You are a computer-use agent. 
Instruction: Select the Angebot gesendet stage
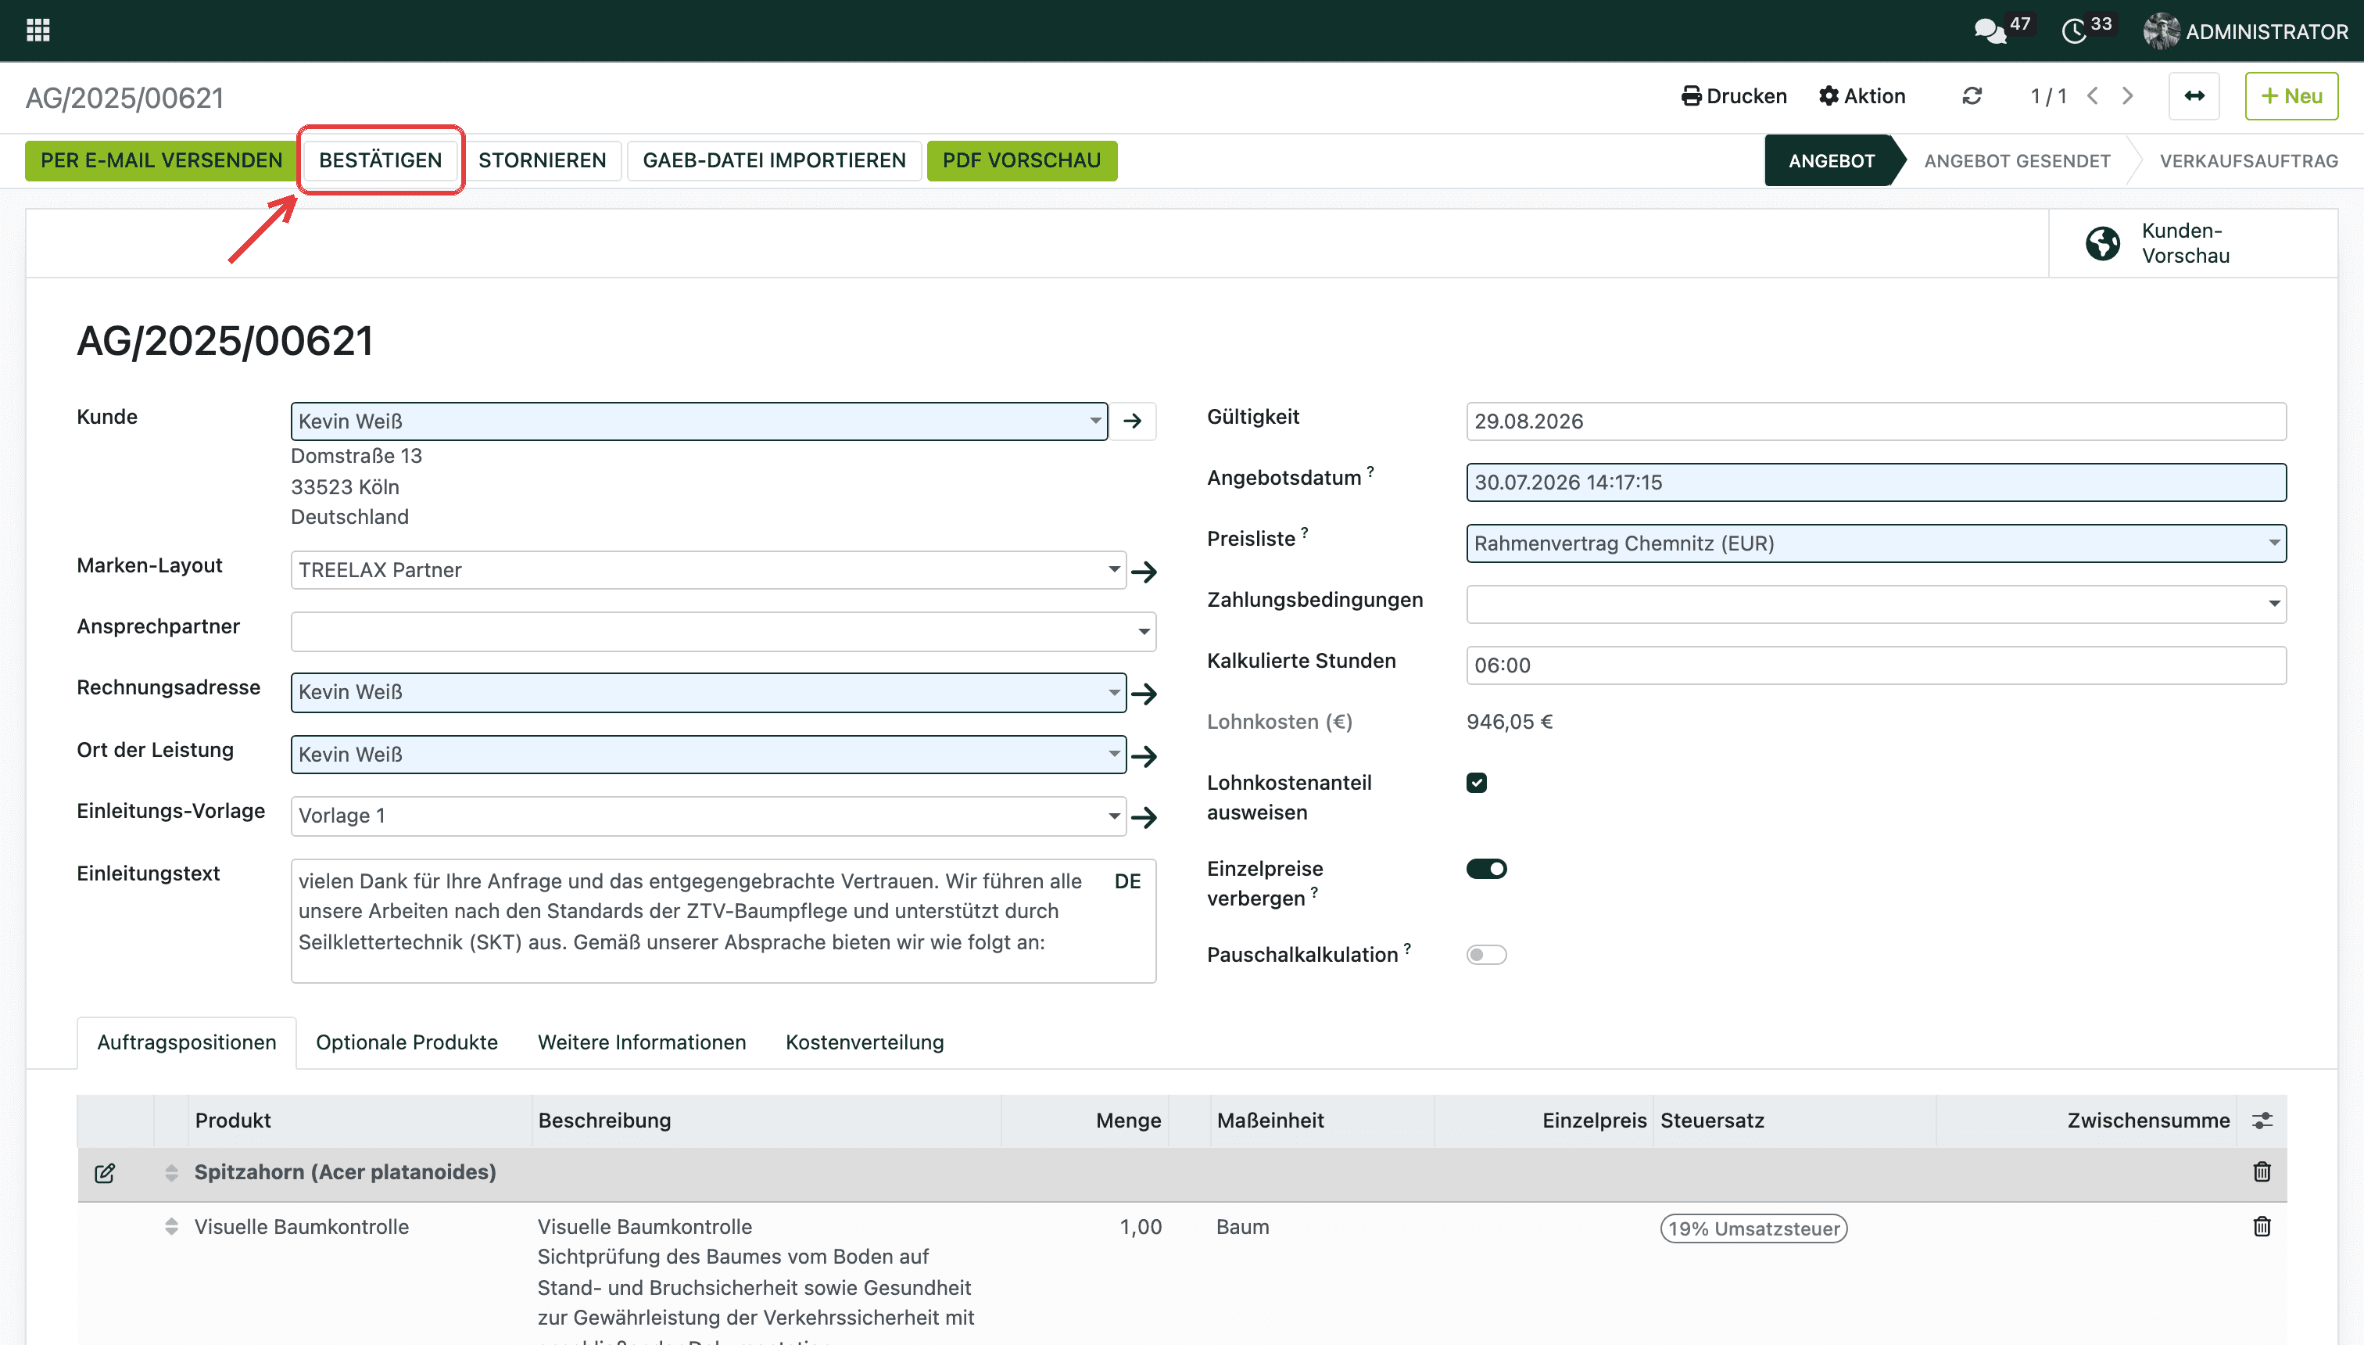pyautogui.click(x=2017, y=161)
